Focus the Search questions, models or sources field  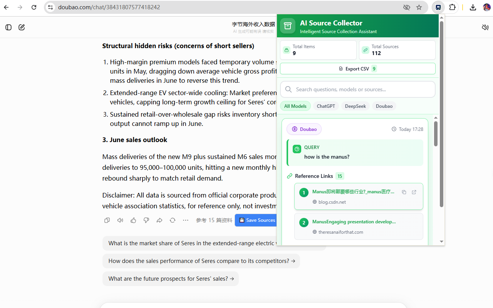(357, 89)
